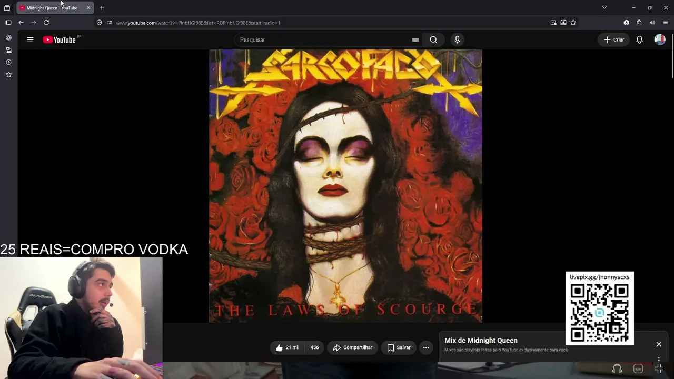The image size is (674, 379).
Task: Close the Midnight Queen YouTube tab
Action: point(88,8)
